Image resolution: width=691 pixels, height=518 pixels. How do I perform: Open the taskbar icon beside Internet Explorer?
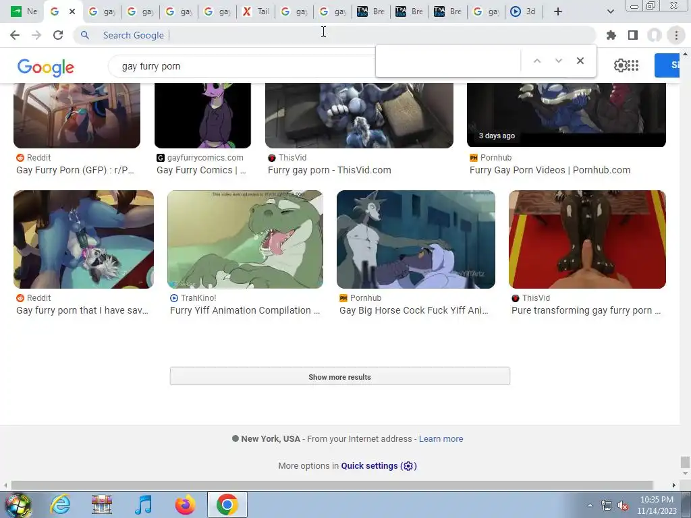[x=102, y=505]
